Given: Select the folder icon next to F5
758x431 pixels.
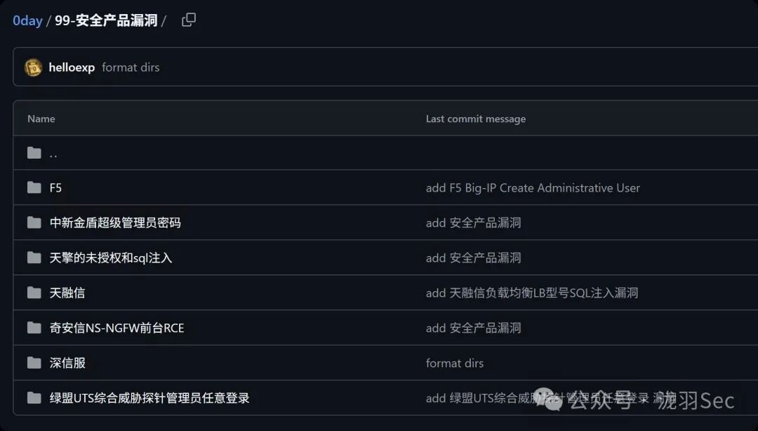Looking at the screenshot, I should tap(34, 187).
